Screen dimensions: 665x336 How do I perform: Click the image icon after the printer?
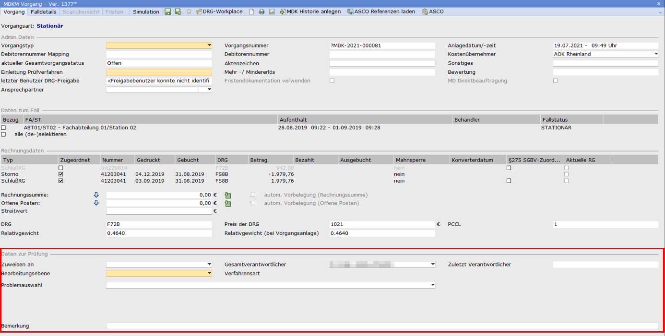click(272, 12)
